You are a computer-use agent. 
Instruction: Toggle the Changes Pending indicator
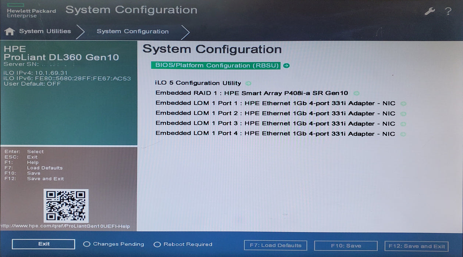[x=114, y=244]
